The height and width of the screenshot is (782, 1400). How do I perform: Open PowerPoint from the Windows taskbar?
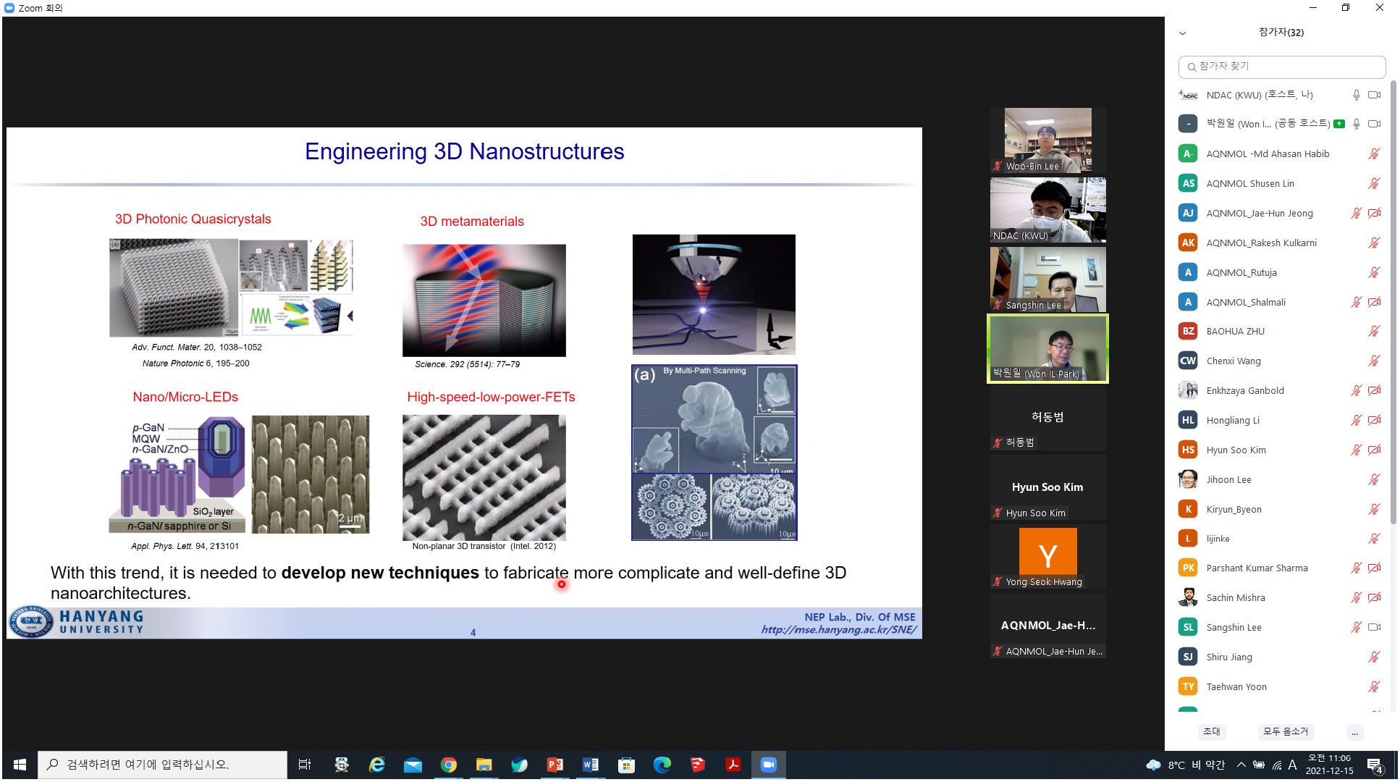(555, 765)
